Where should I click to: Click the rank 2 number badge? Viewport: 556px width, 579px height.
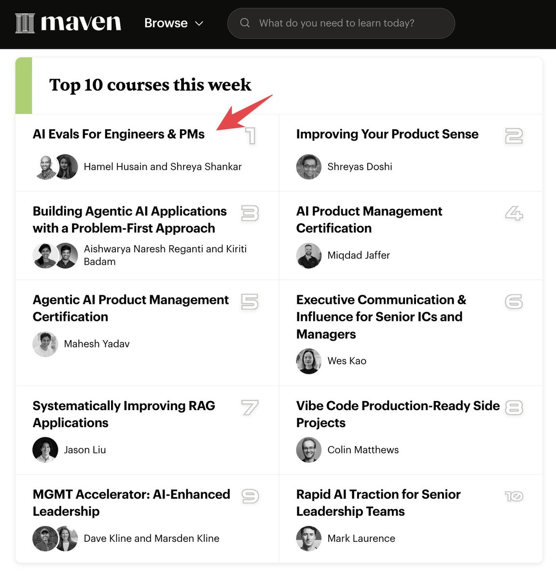514,136
